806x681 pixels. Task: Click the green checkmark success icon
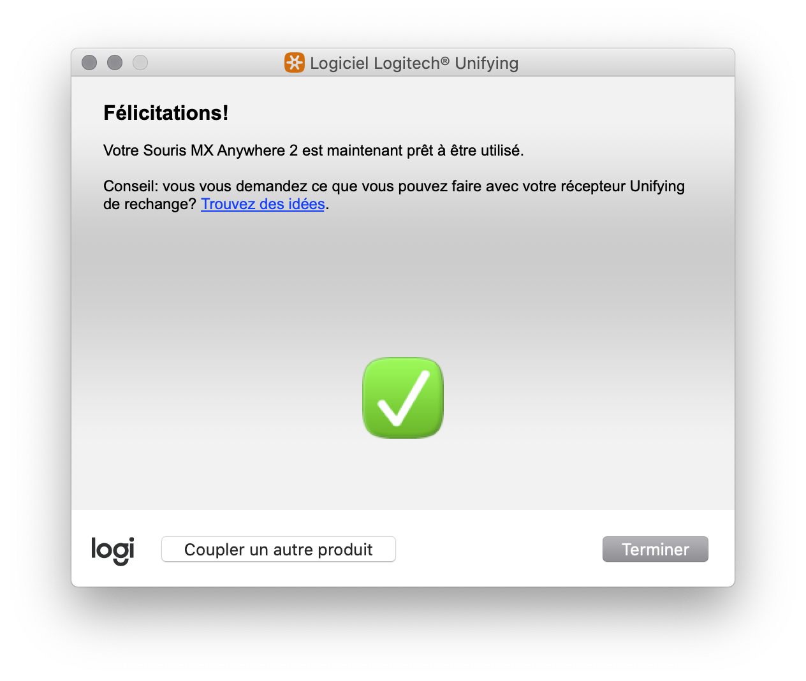403,398
